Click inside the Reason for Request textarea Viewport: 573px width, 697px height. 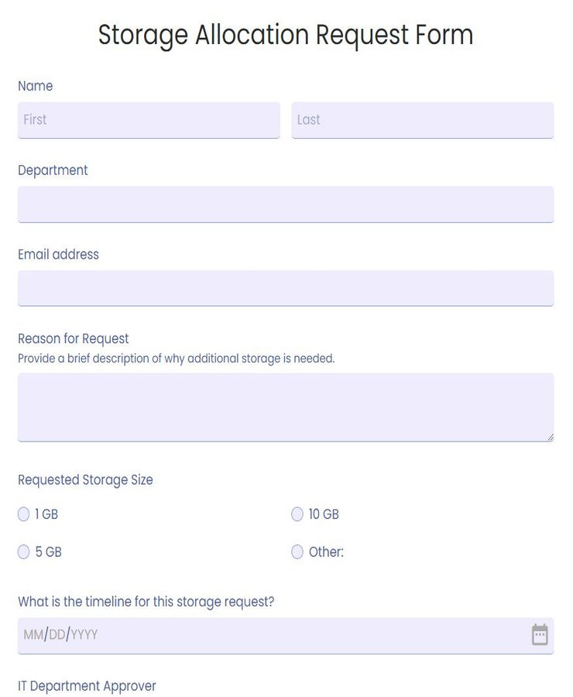(x=286, y=407)
